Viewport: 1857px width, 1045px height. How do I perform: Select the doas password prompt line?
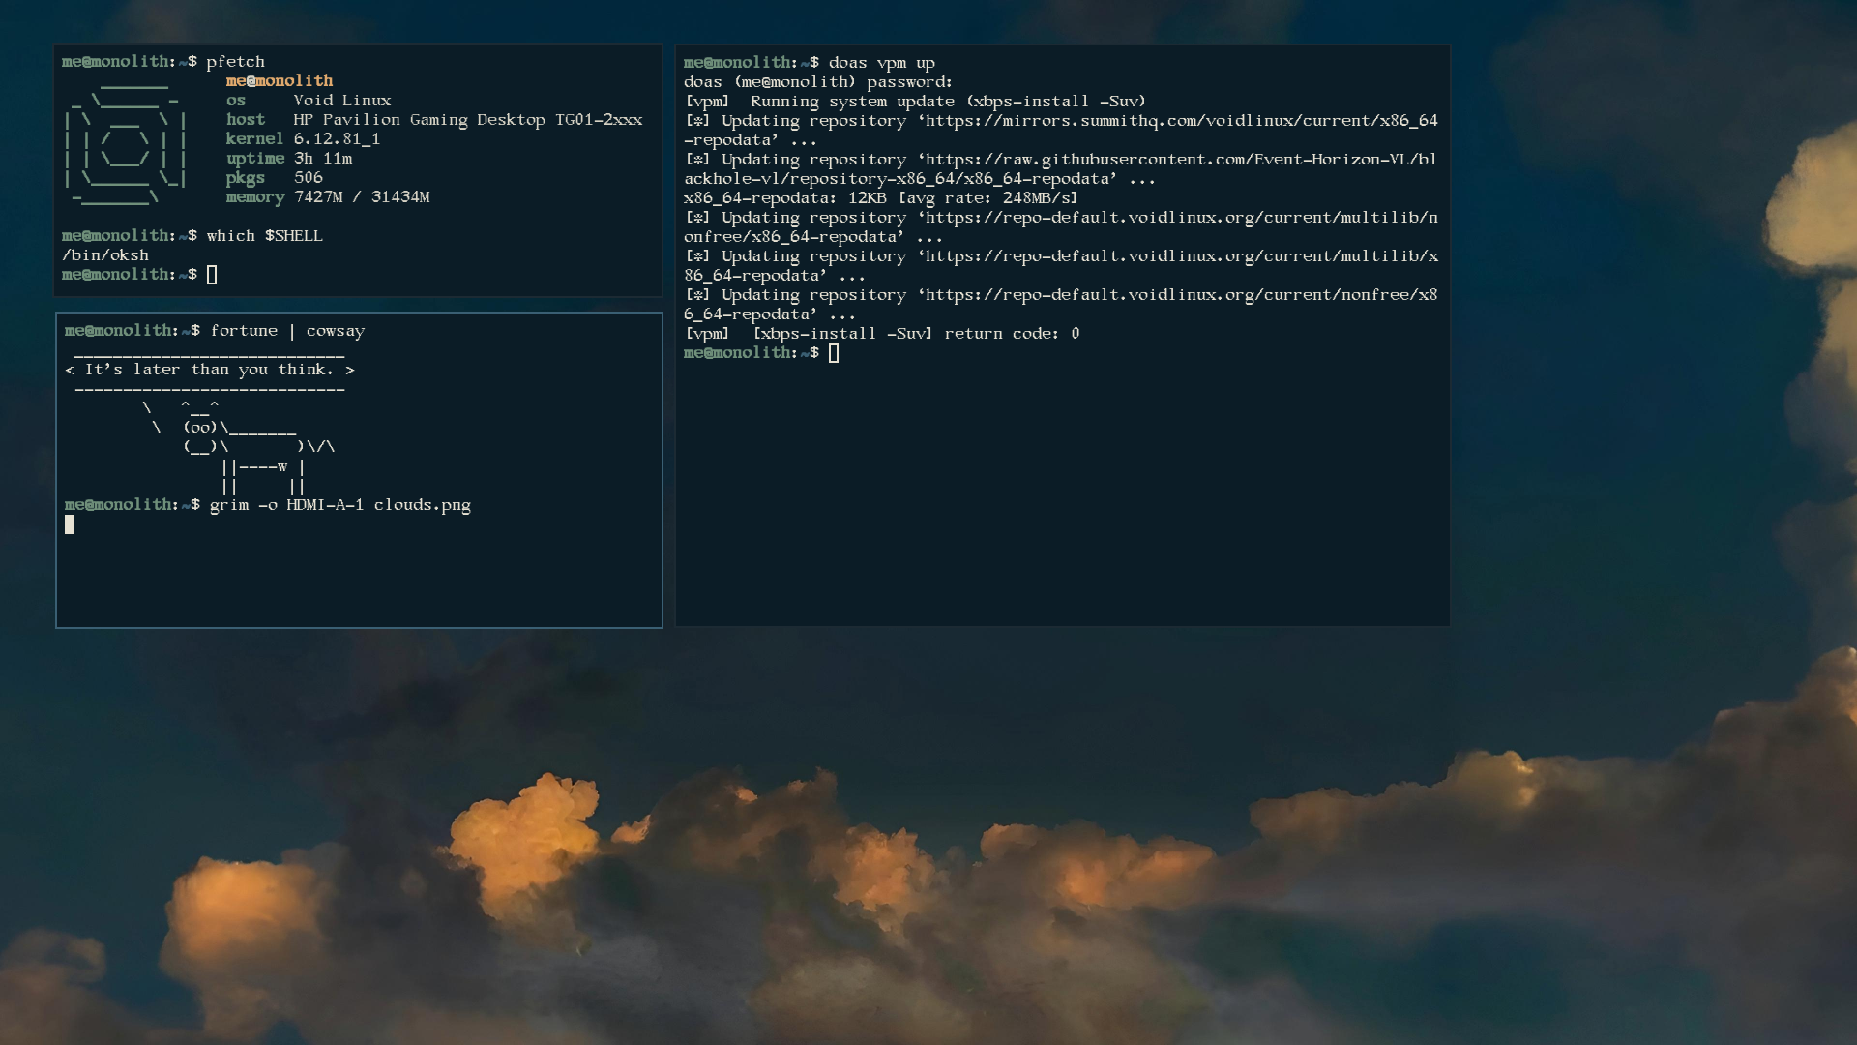(x=818, y=82)
